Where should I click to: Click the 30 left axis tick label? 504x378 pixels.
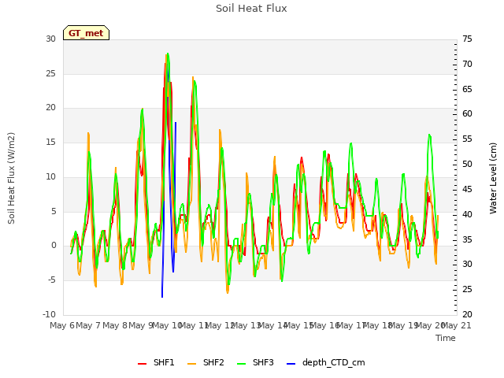click(50, 39)
